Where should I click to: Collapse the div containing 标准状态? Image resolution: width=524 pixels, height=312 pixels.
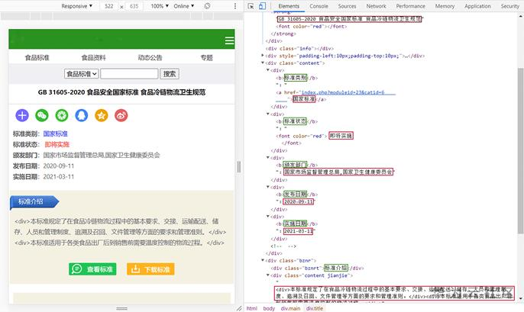(x=268, y=114)
